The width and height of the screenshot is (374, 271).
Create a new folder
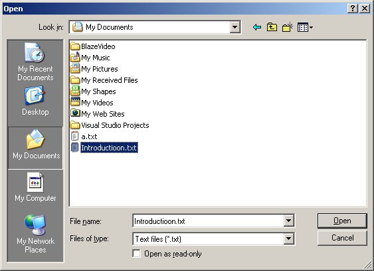tap(287, 27)
